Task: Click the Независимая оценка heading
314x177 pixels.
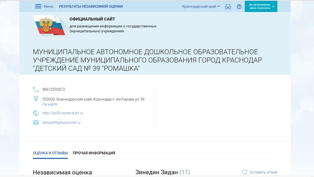Action: pos(62,172)
